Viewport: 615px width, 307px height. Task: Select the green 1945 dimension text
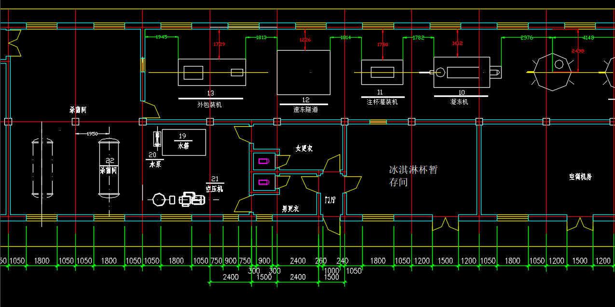point(161,37)
